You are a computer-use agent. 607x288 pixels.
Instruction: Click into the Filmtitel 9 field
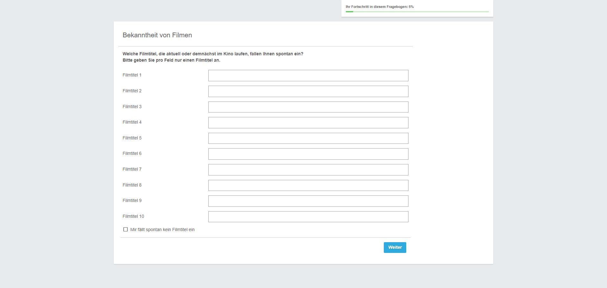(x=308, y=201)
